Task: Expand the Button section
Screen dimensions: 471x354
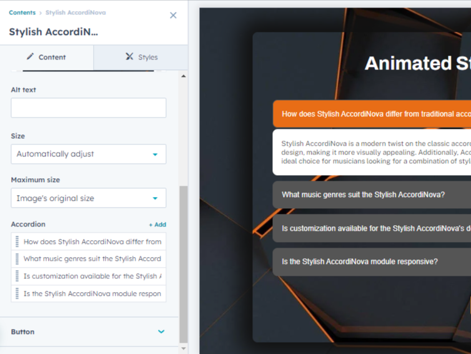Action: click(88, 331)
